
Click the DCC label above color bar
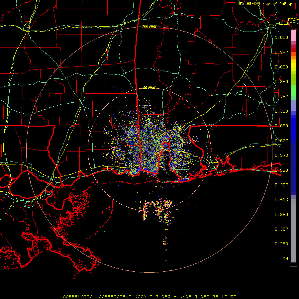click(x=292, y=20)
